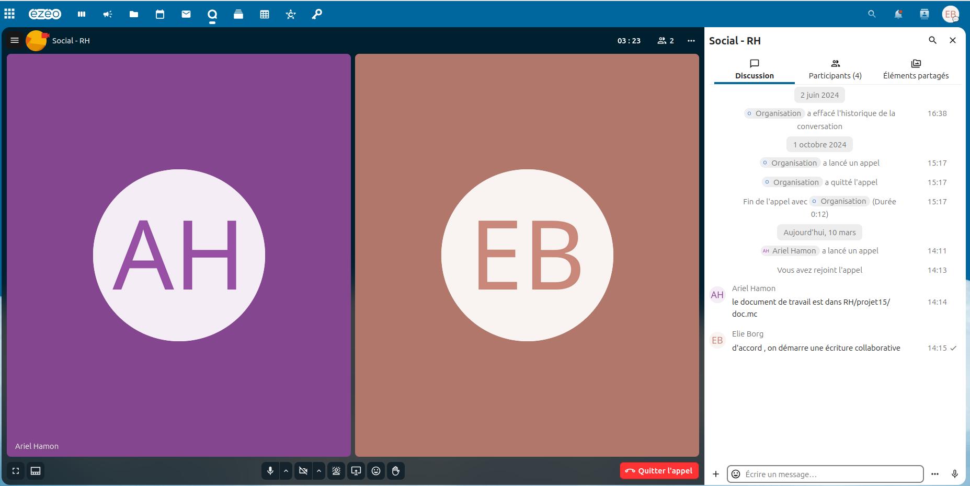970x486 pixels.
Task: Click the '2 juin 2024' date separator
Action: (x=819, y=95)
